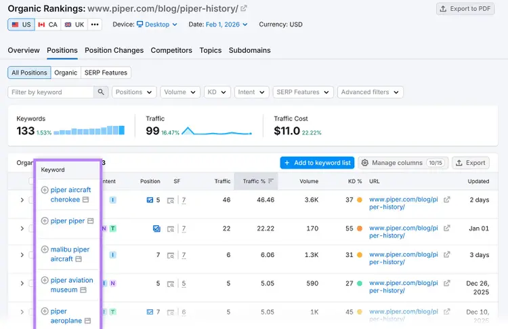The width and height of the screenshot is (508, 329).
Task: Open SERP view icon for piper aviation museum
Action: [x=83, y=290]
